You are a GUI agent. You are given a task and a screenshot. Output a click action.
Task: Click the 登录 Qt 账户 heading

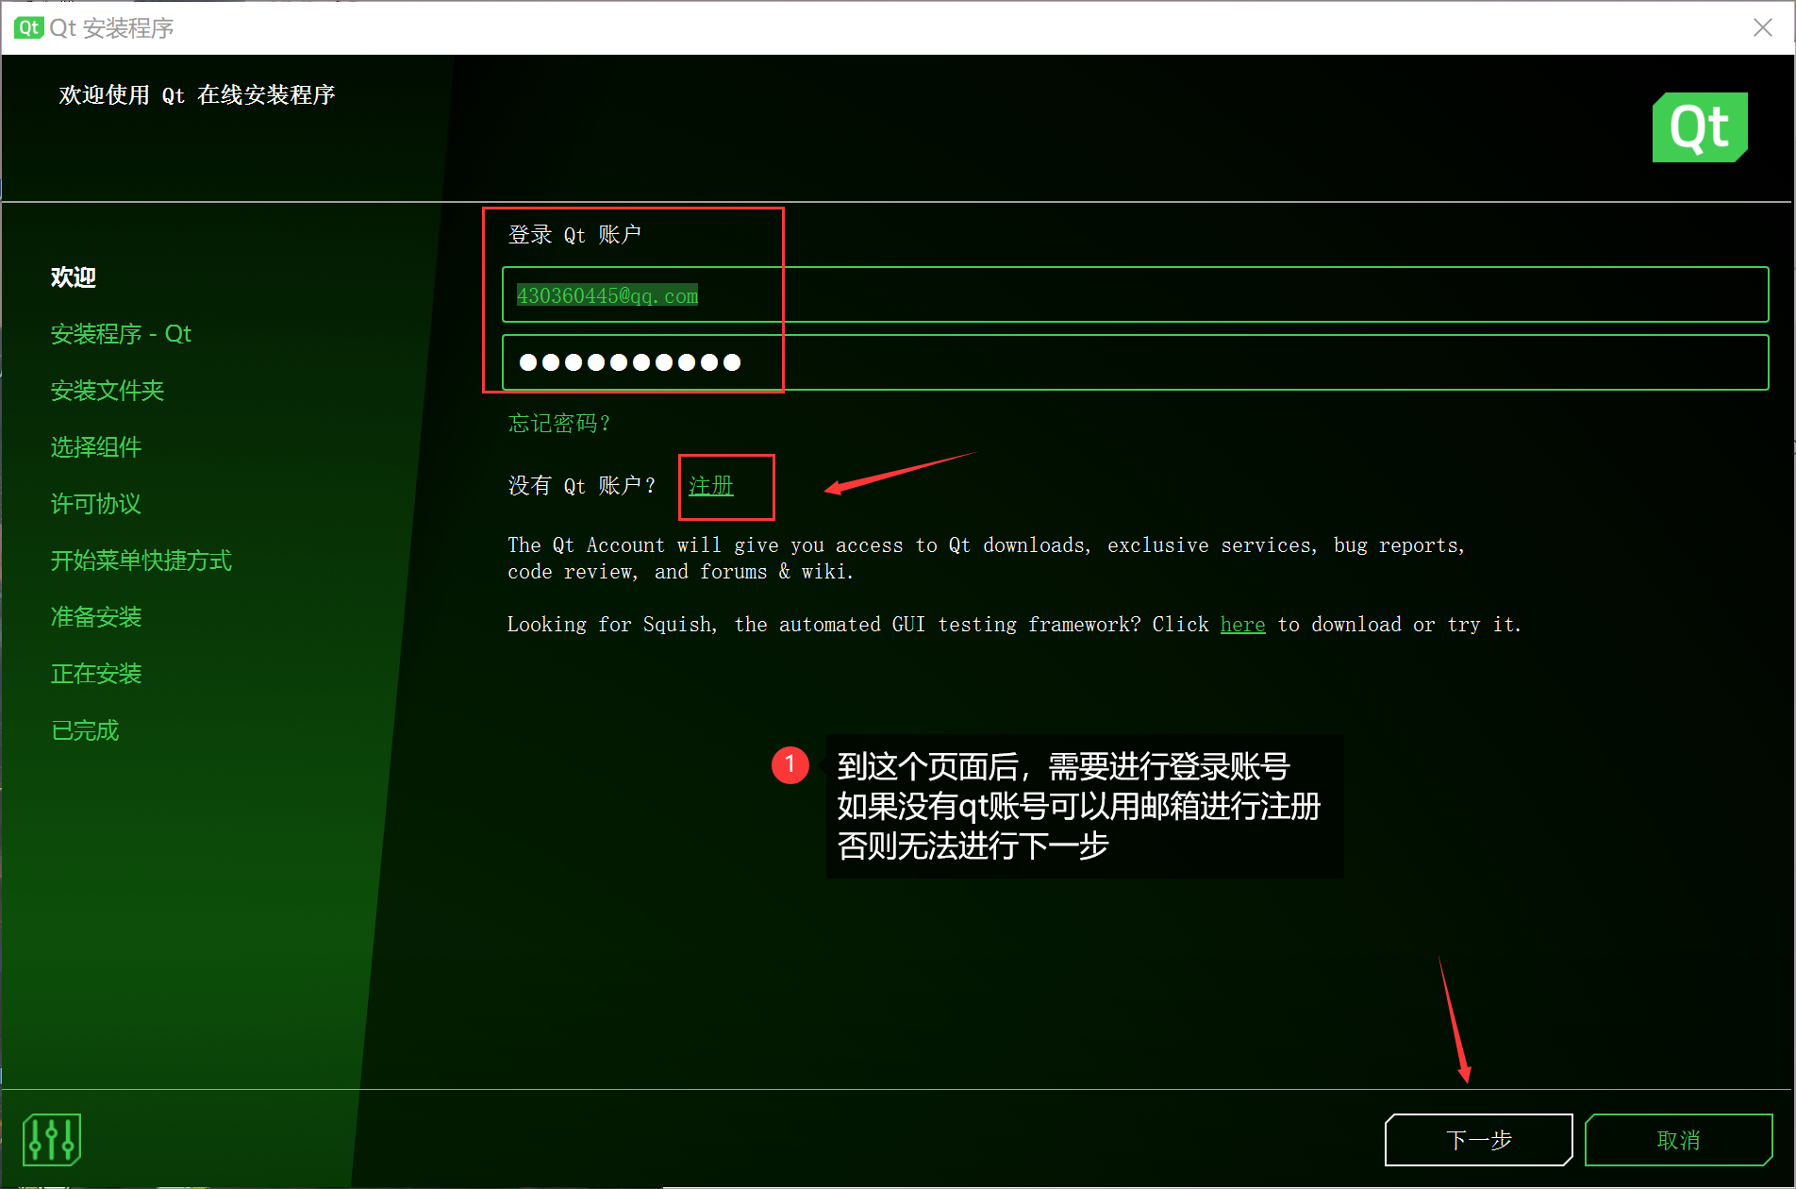[574, 235]
